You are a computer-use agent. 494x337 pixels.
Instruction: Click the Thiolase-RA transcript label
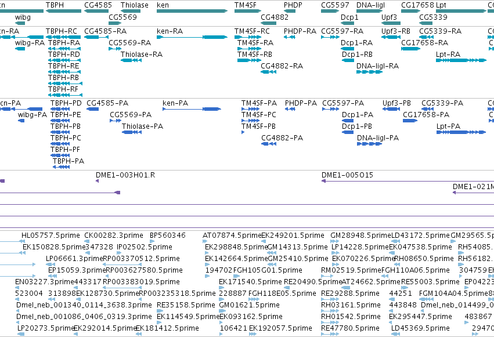(142, 55)
